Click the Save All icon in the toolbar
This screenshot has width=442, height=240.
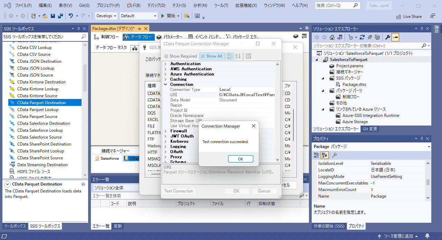click(x=60, y=16)
